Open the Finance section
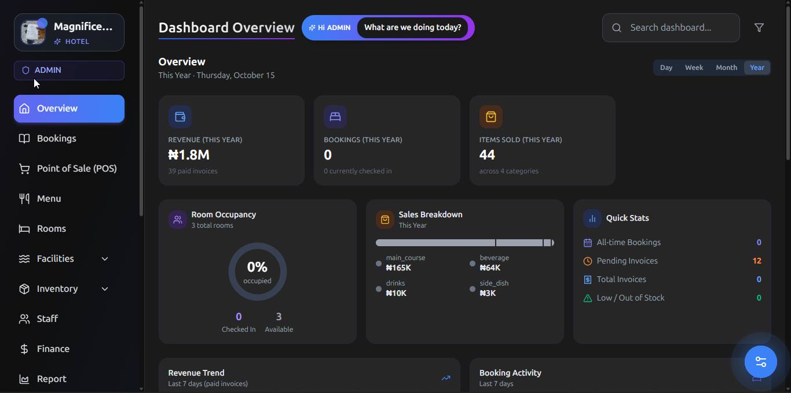The image size is (791, 393). [x=69, y=349]
